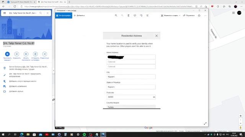Click the taskbar search magnifier

click(9, 134)
